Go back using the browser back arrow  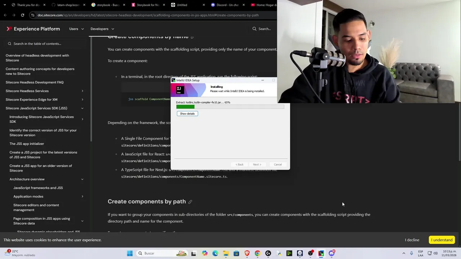coord(5,15)
